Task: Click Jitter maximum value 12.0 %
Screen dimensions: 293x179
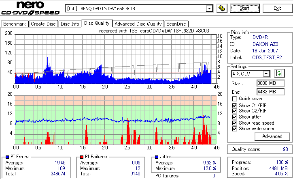Action: [210, 168]
